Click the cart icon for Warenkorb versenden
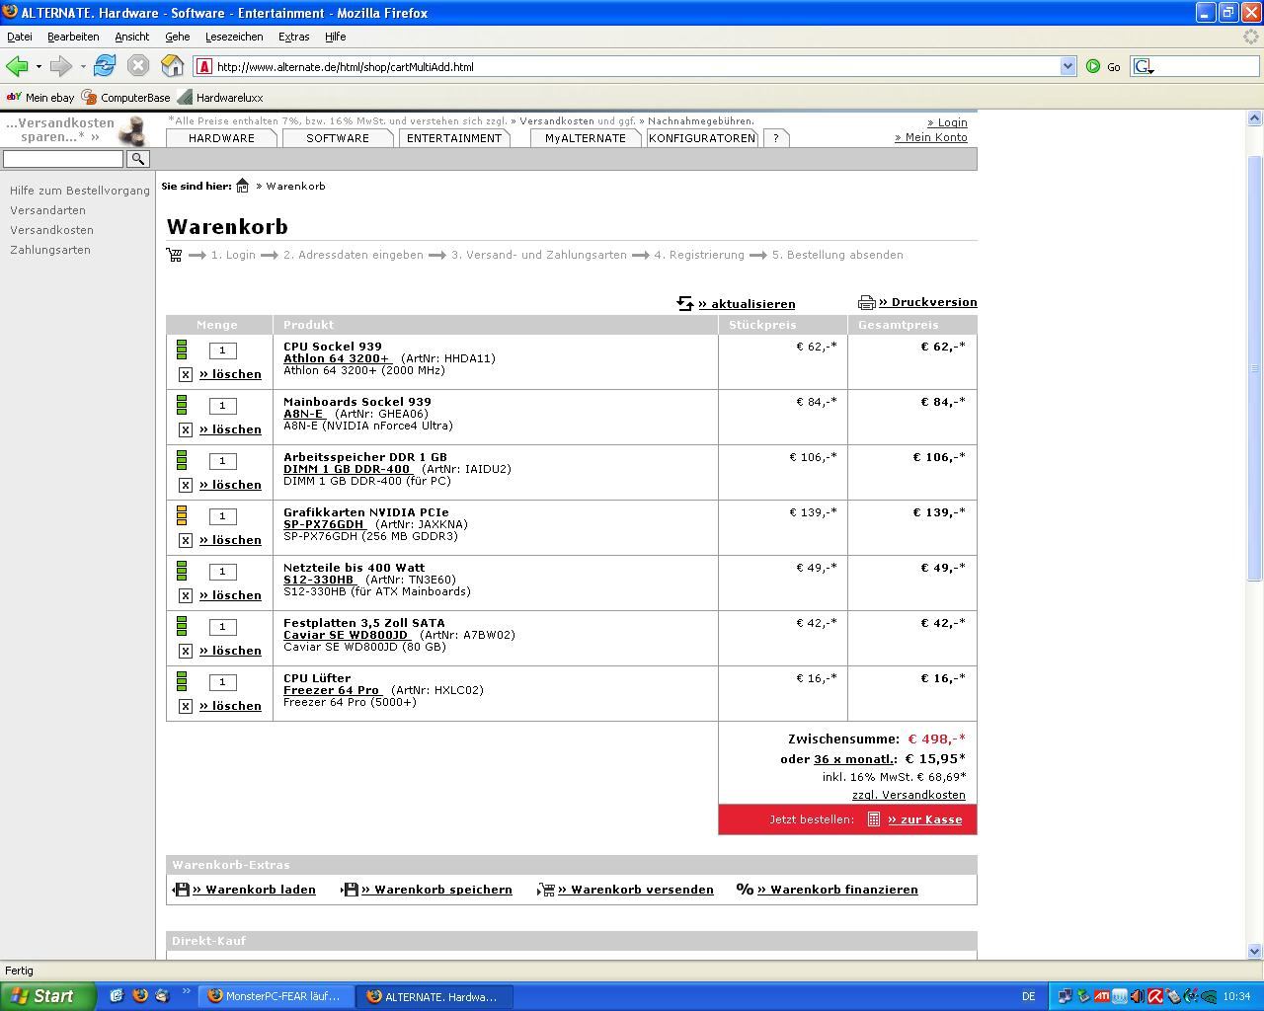 click(x=546, y=890)
